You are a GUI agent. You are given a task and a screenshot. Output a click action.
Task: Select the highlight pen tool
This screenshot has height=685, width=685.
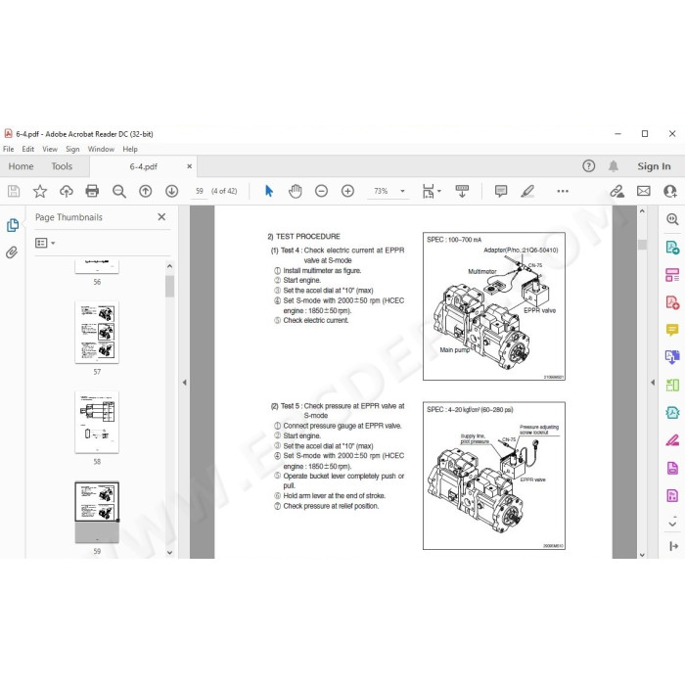527,191
